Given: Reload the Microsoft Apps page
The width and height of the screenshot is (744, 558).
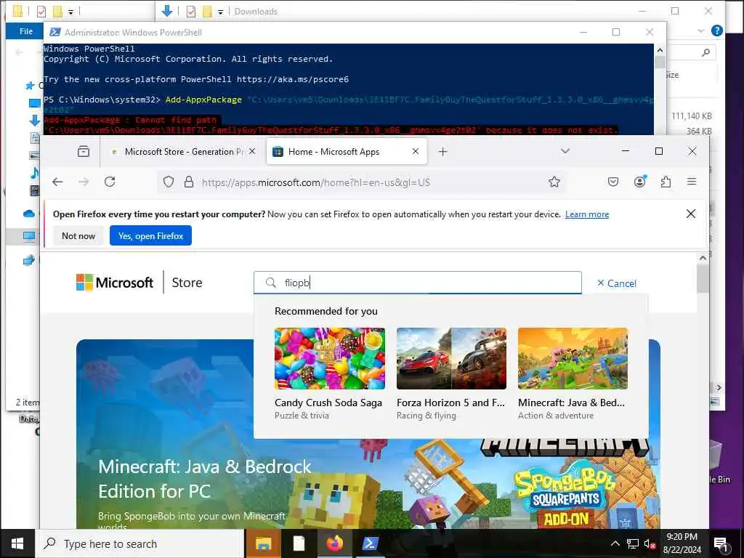Looking at the screenshot, I should [x=110, y=182].
